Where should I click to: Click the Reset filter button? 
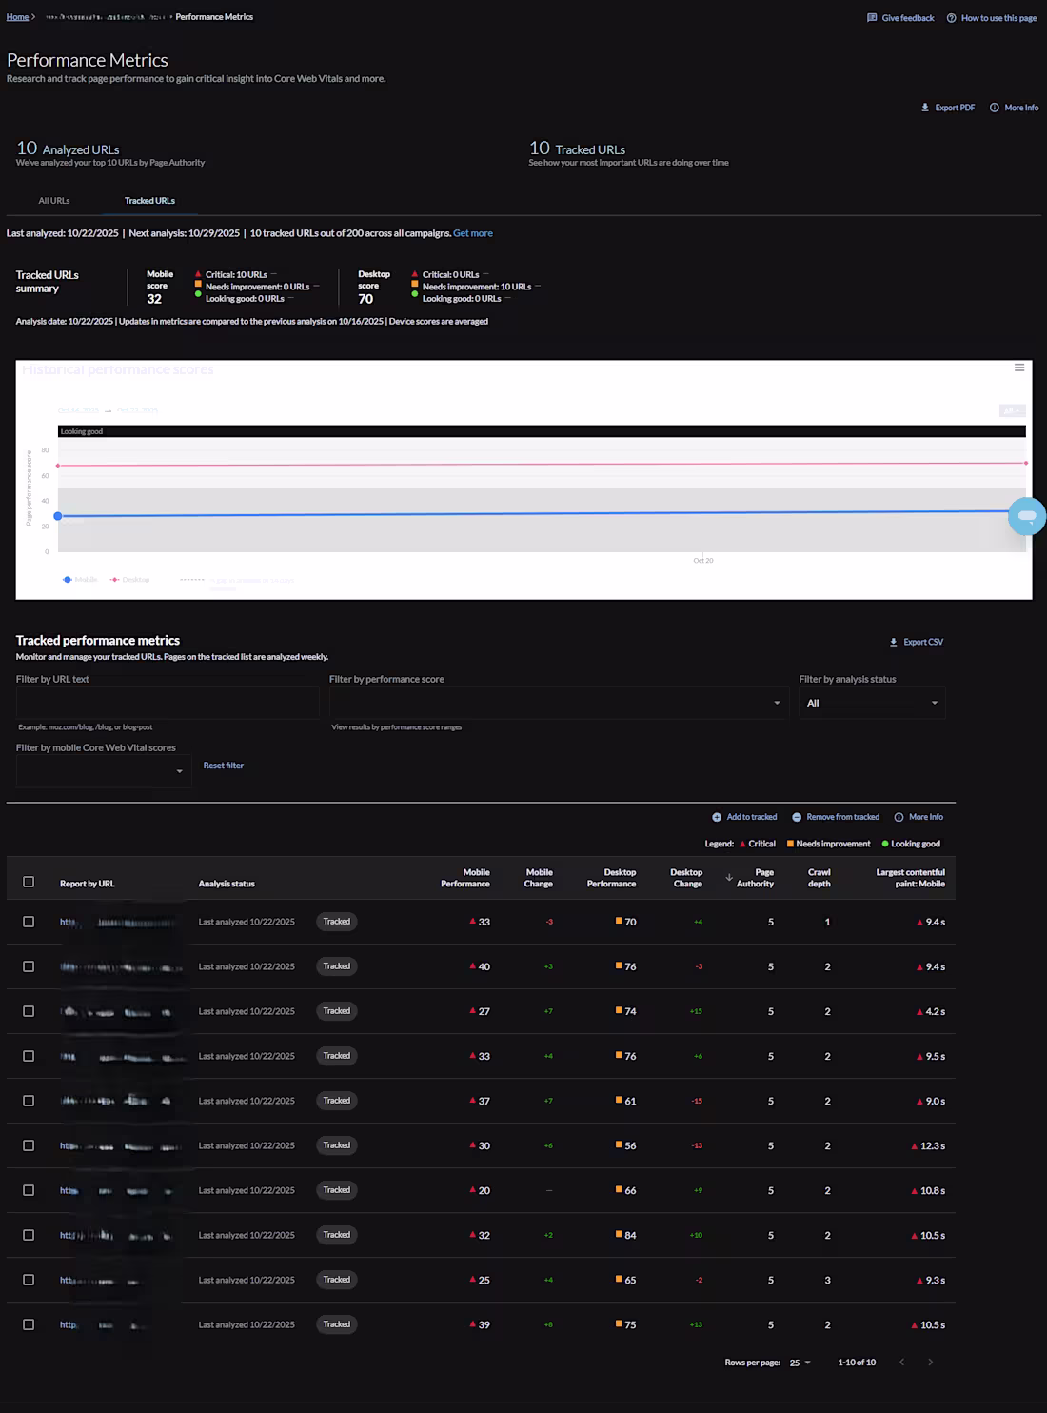coord(223,765)
